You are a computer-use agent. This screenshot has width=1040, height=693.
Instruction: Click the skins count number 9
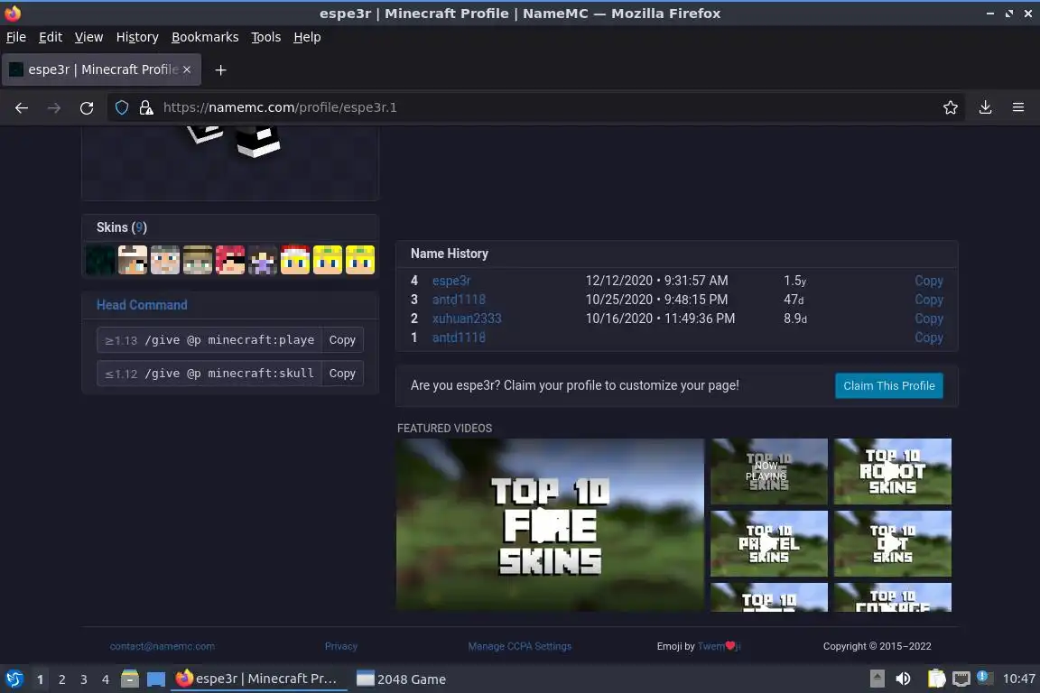click(139, 227)
